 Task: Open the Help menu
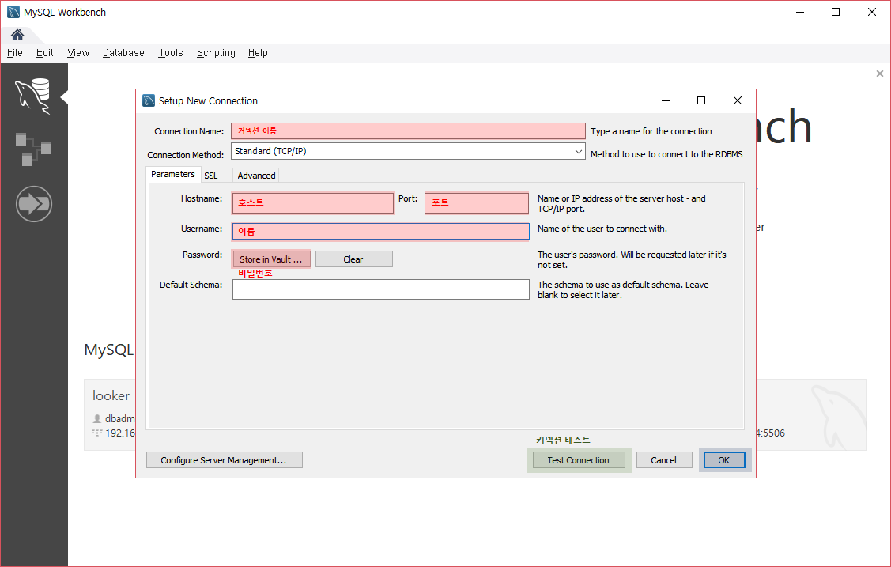pos(258,53)
